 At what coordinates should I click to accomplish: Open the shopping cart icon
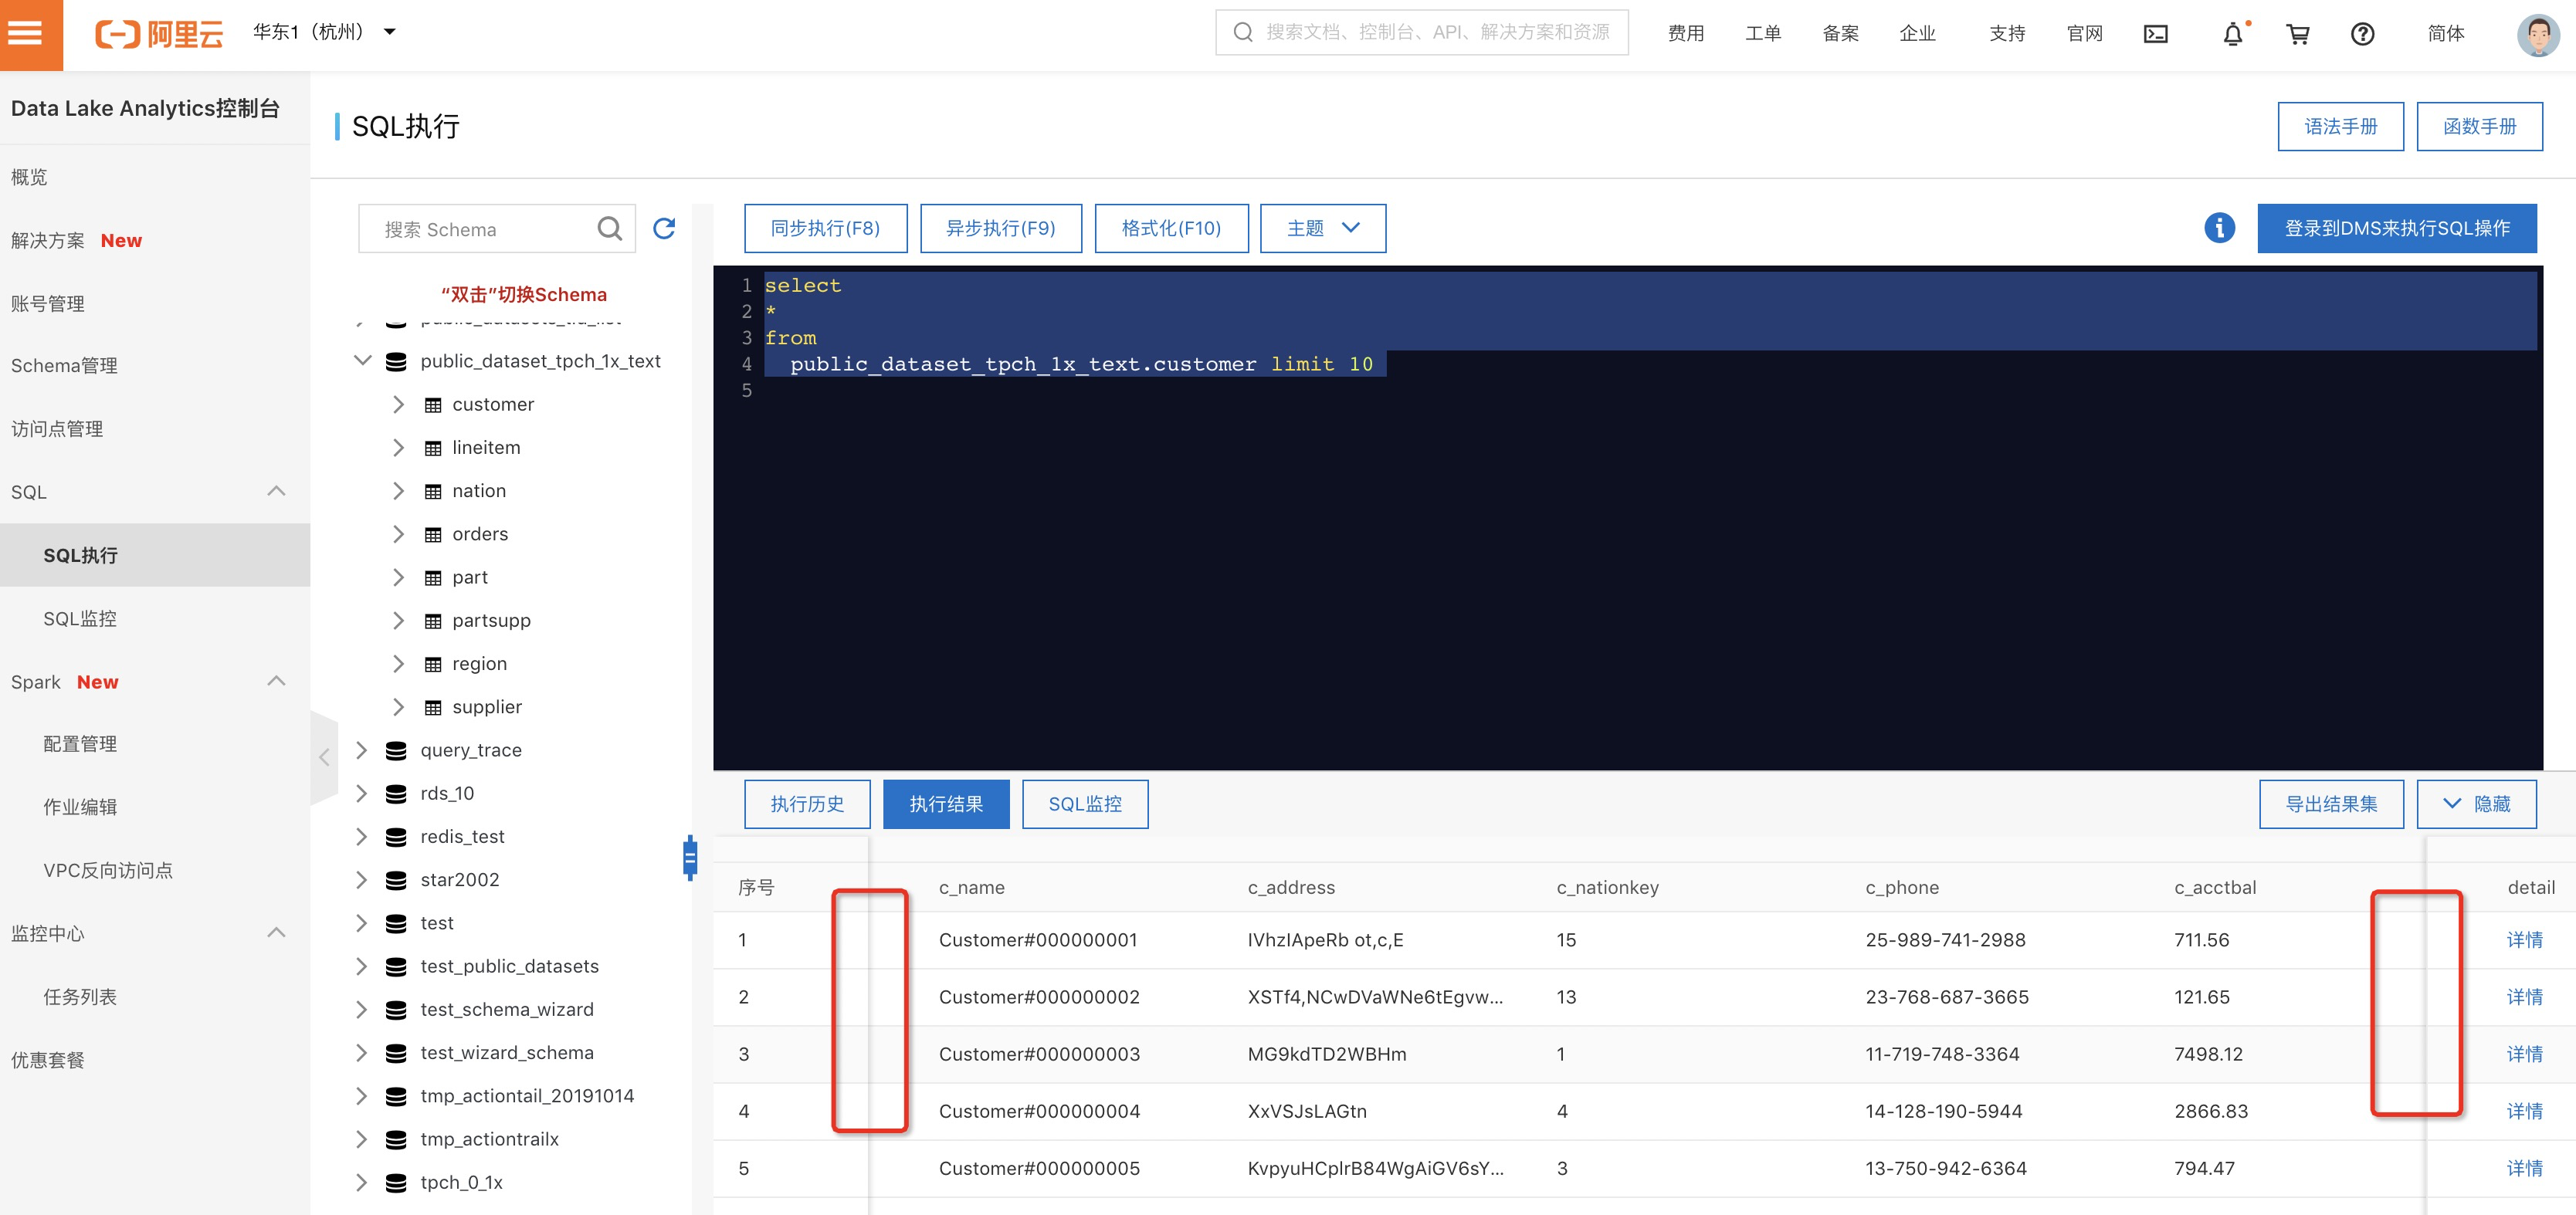click(2298, 34)
